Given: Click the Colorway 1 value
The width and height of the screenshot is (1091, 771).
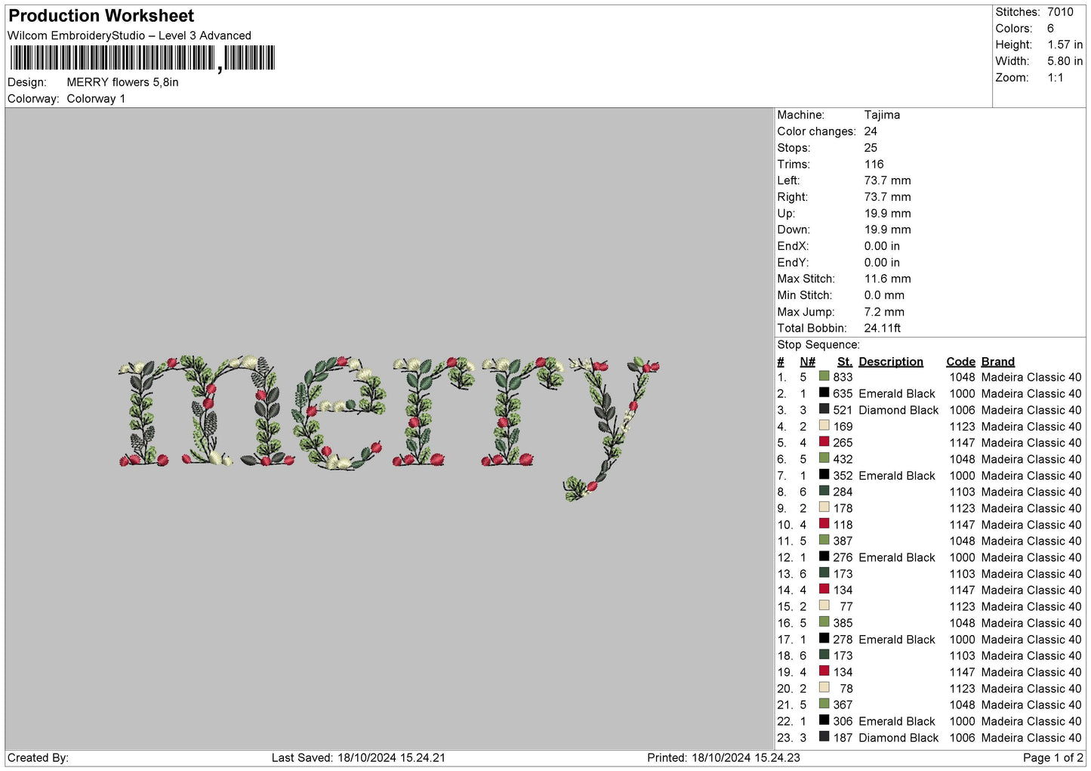Looking at the screenshot, I should (96, 99).
